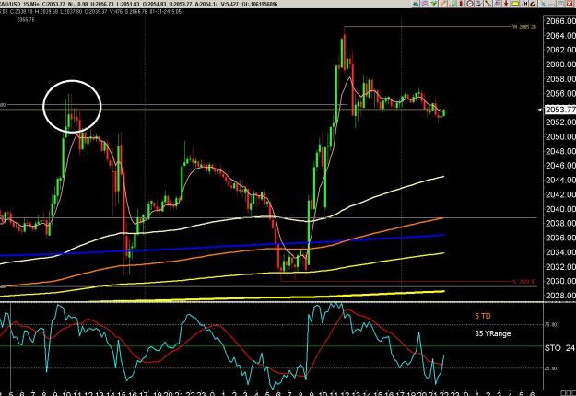Select the horizontal line H tool
The height and width of the screenshot is (396, 576).
coord(524,4)
